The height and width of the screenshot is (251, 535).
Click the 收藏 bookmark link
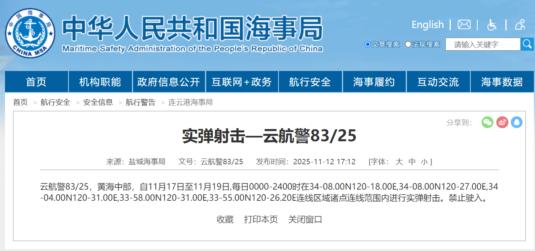click(225, 220)
